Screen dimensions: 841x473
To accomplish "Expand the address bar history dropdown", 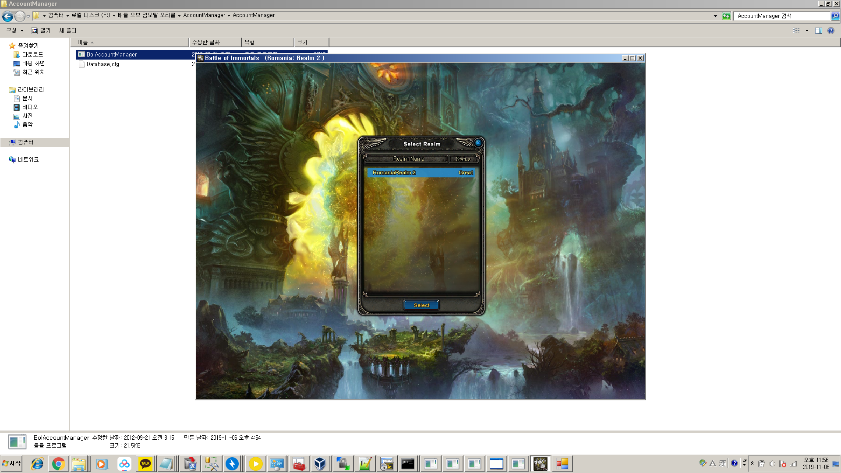I will [715, 16].
